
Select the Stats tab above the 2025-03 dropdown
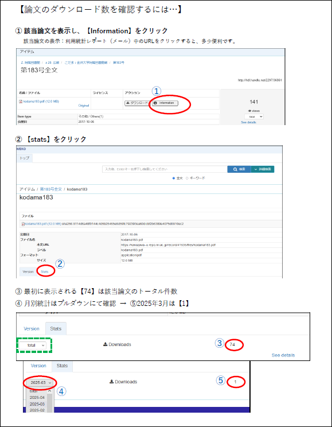tap(62, 366)
